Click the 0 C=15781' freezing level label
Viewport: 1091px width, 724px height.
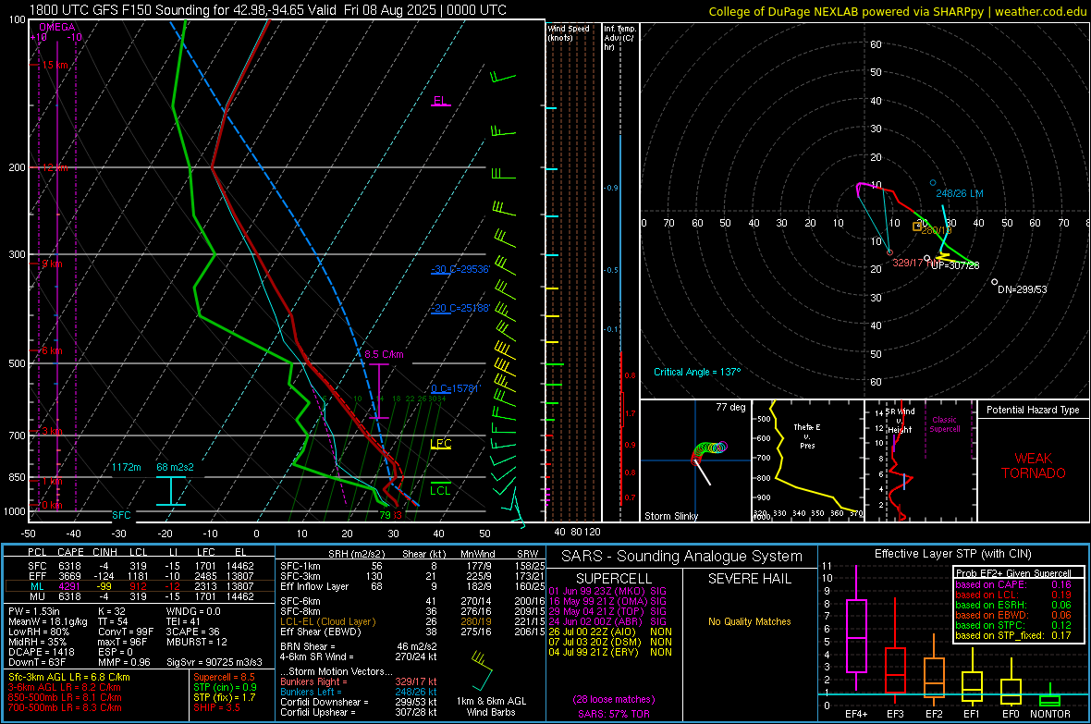(456, 388)
